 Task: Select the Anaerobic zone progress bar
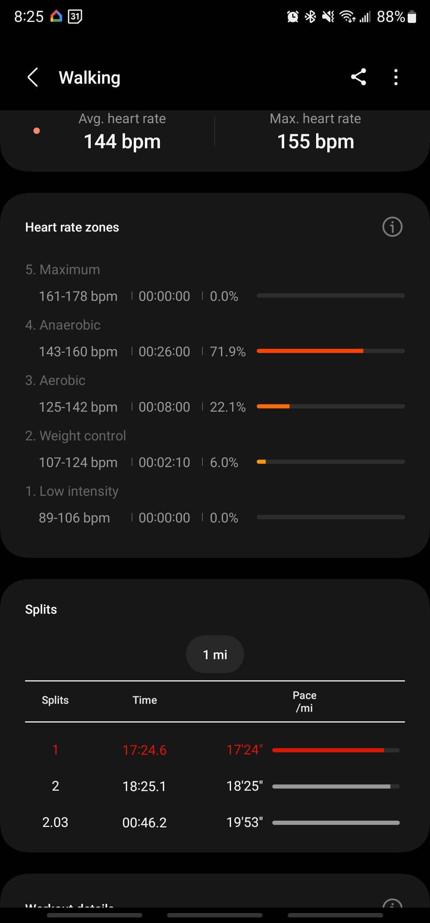click(x=330, y=351)
